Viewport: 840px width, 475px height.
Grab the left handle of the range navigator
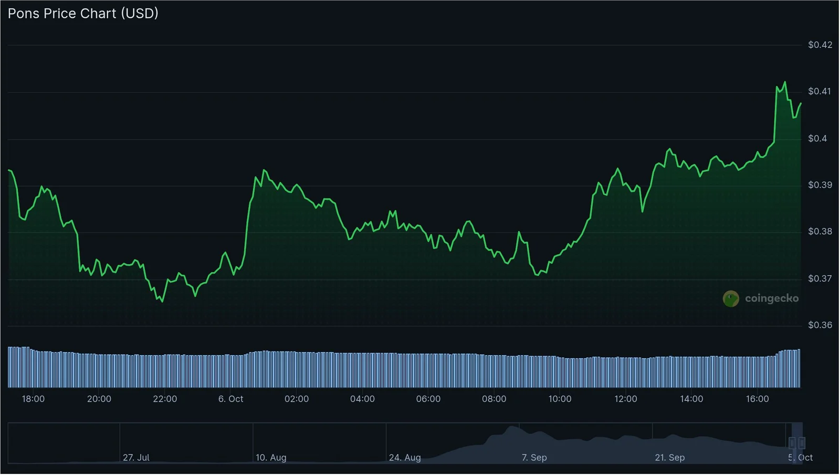792,443
